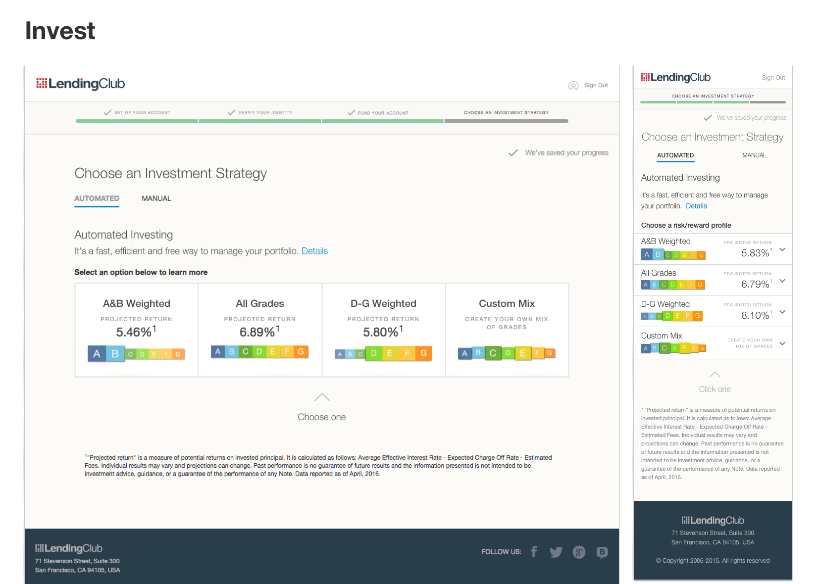Select the D-G Weighted strategy card
817x584 pixels.
click(x=383, y=330)
